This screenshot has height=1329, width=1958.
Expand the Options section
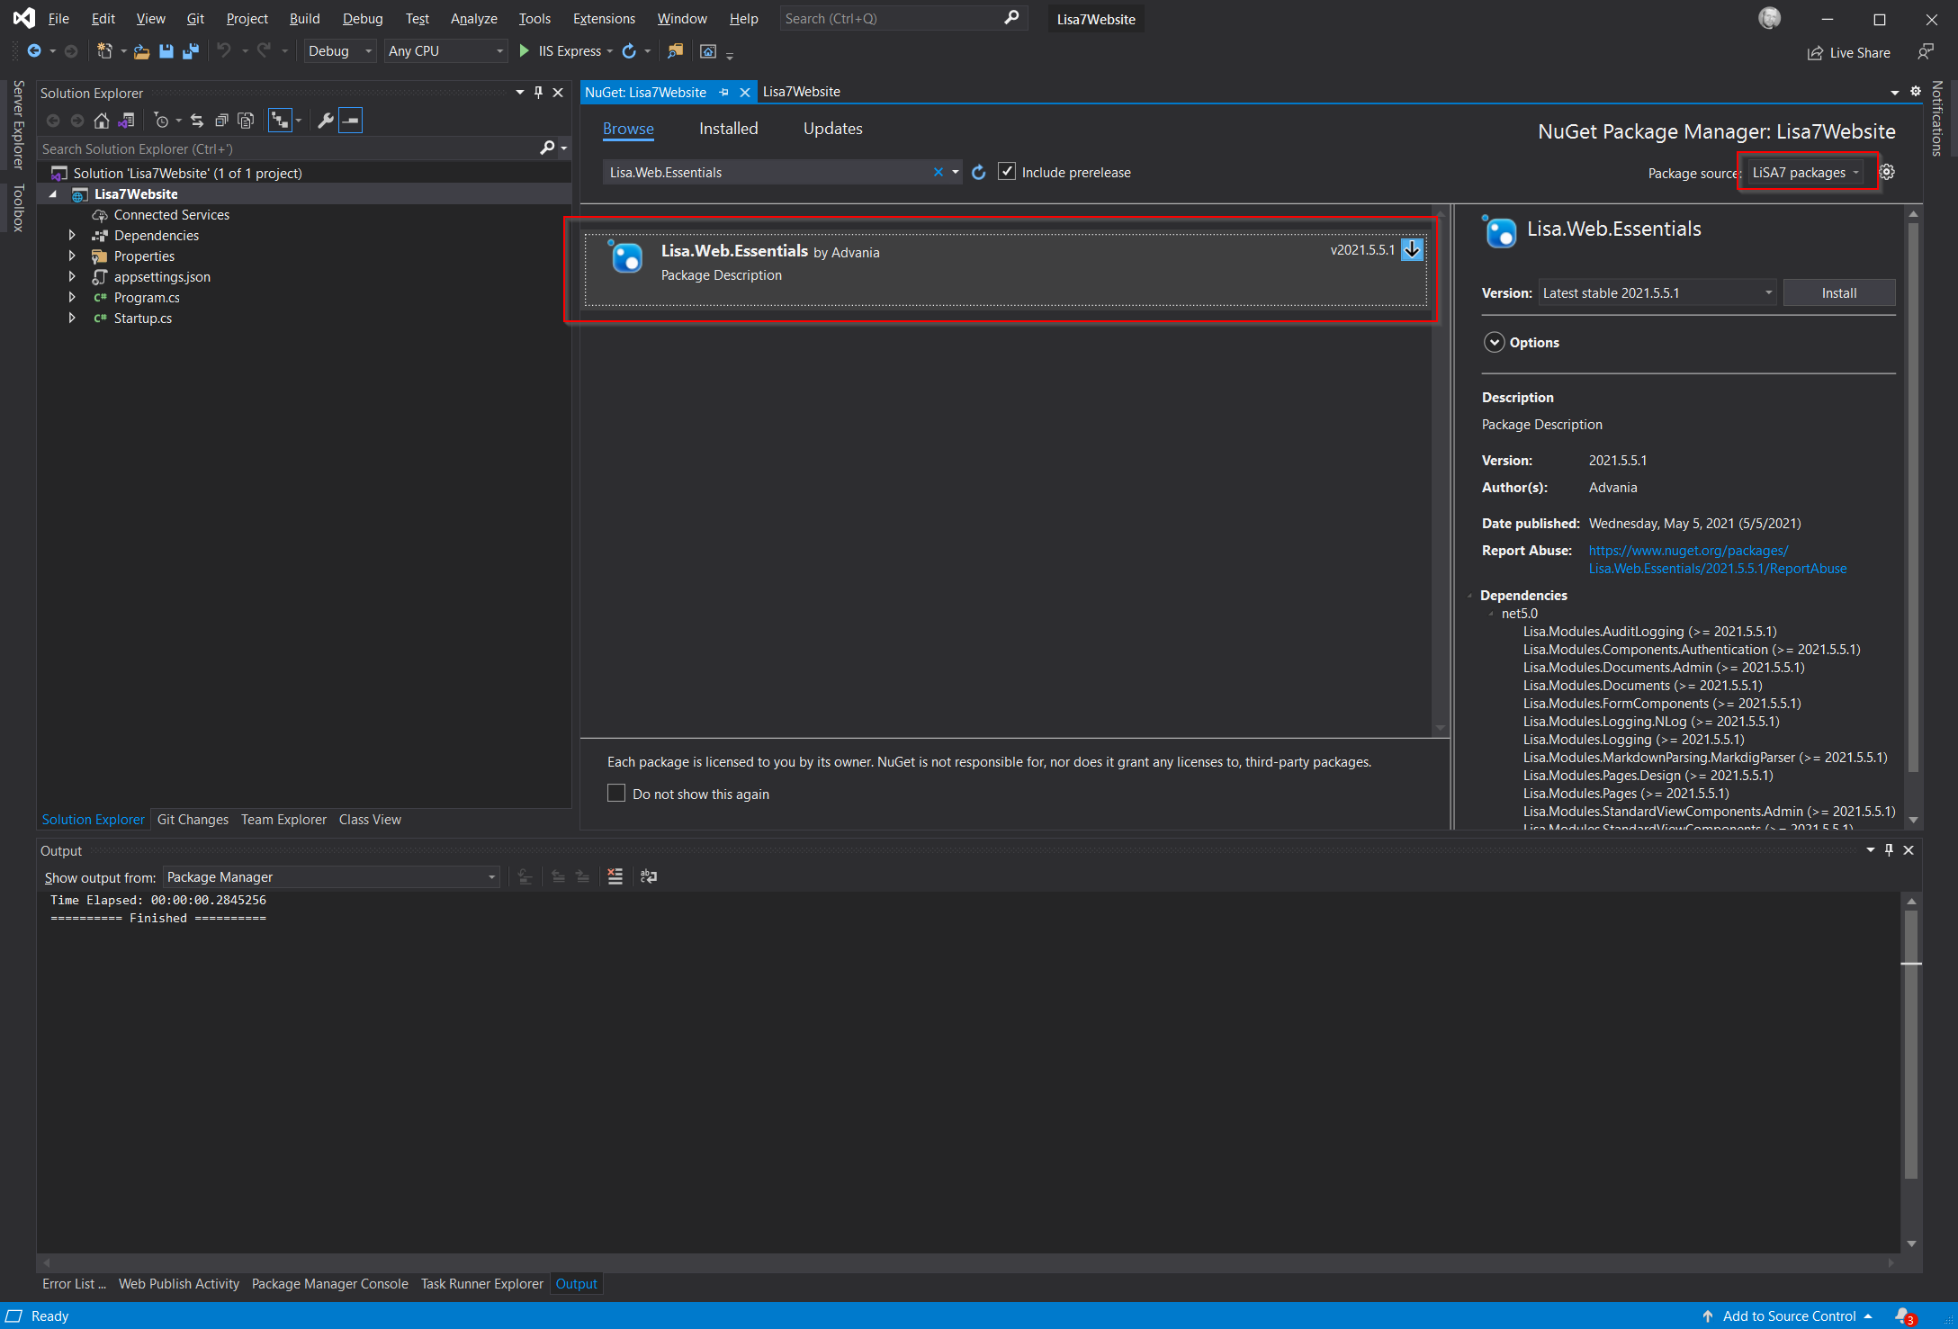coord(1494,343)
